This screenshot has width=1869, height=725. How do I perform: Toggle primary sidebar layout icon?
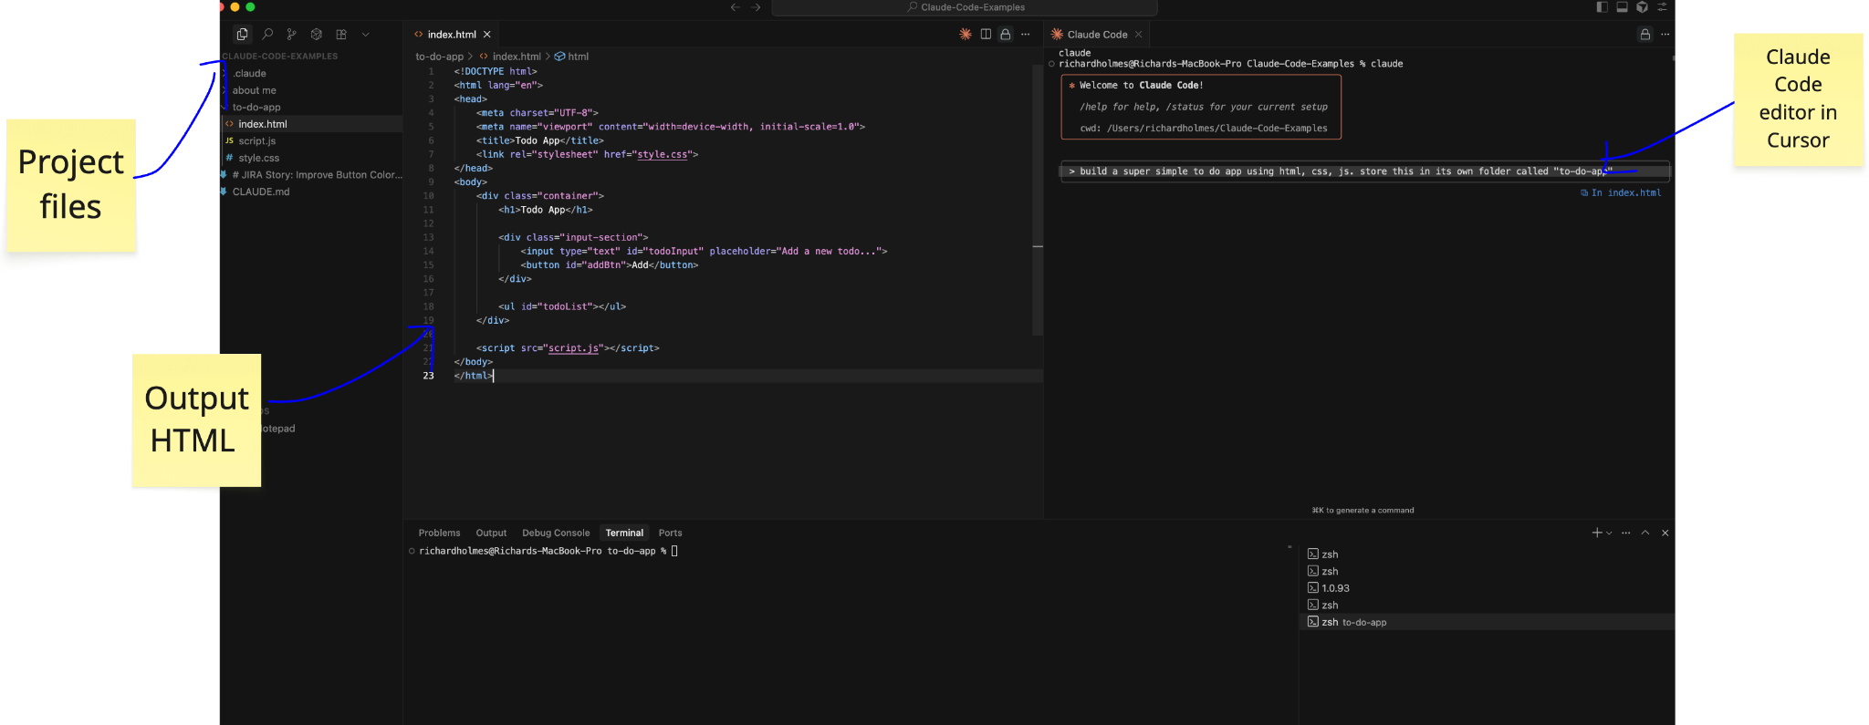point(1602,6)
